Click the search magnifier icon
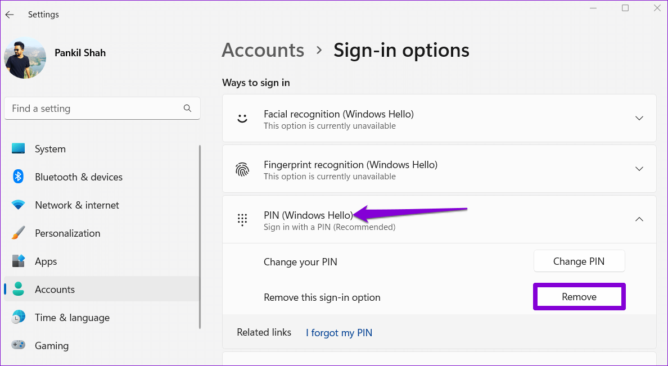Viewport: 668px width, 366px height. [187, 108]
